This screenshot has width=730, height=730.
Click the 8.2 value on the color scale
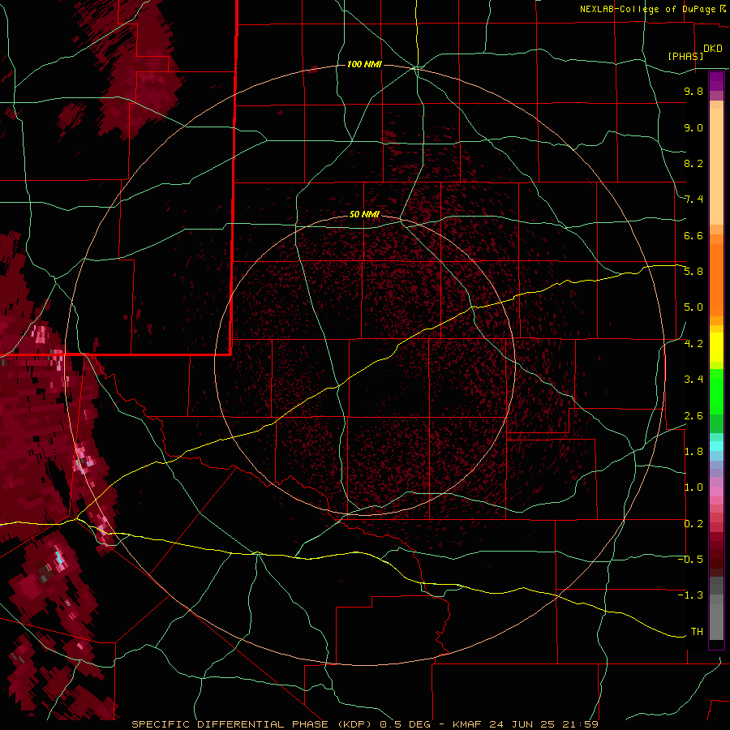click(693, 163)
